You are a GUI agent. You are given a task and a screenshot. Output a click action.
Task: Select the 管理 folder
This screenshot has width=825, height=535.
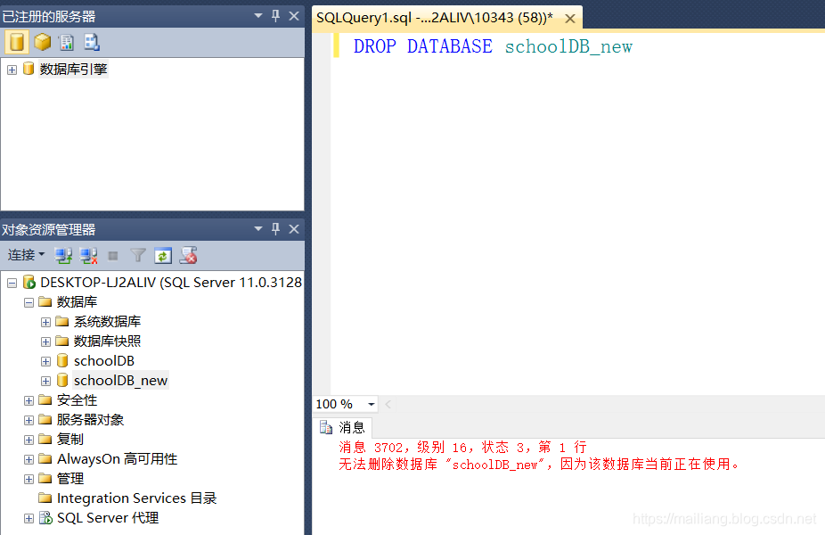pyautogui.click(x=70, y=478)
